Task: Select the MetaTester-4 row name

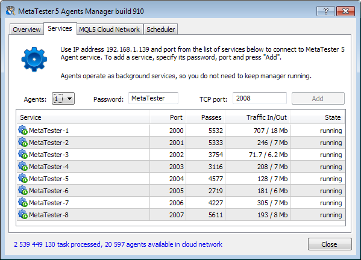Action: point(49,167)
